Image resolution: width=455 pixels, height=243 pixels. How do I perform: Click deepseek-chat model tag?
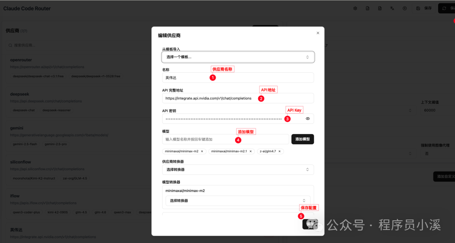pyautogui.click(x=24, y=110)
